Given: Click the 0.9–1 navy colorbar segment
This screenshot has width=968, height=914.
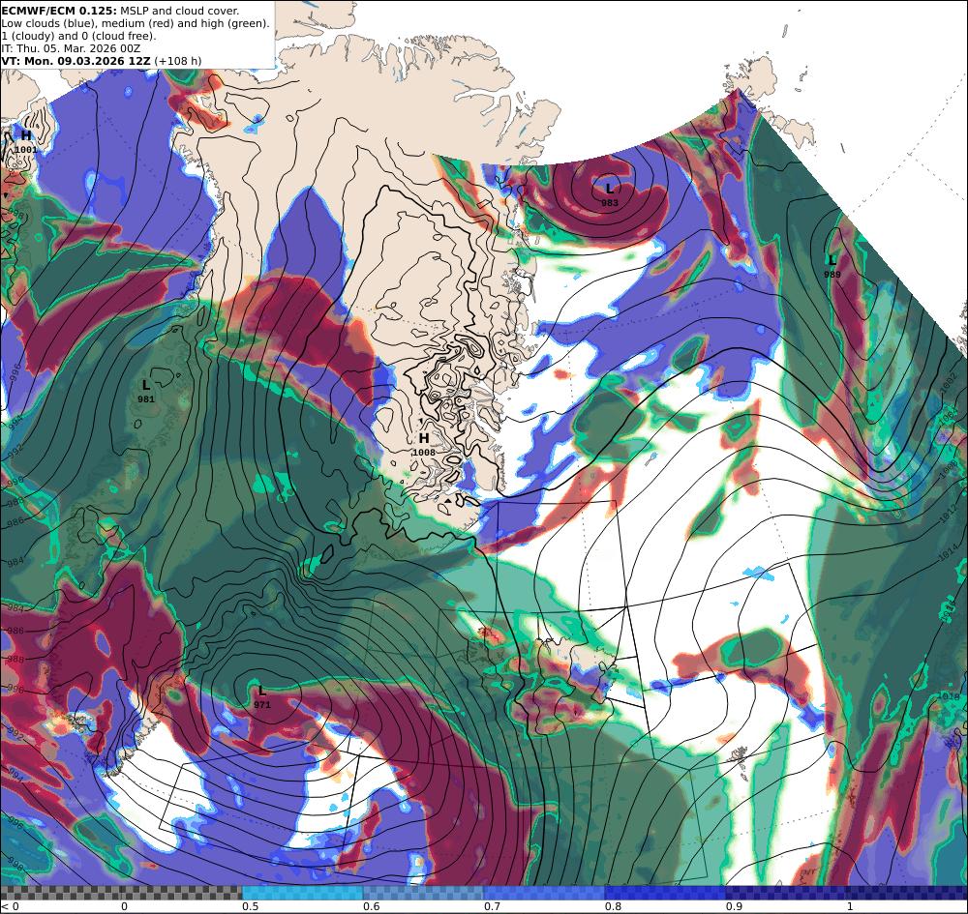Looking at the screenshot, I should (x=786, y=893).
